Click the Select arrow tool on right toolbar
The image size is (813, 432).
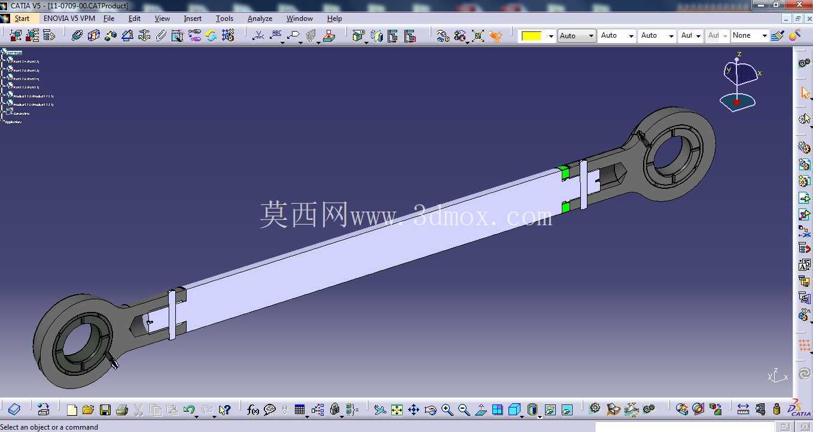pos(805,93)
